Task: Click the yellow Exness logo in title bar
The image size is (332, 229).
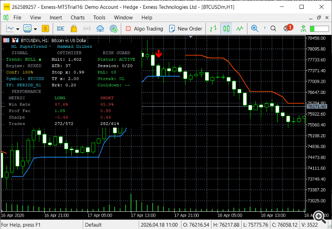Action: tap(7, 7)
